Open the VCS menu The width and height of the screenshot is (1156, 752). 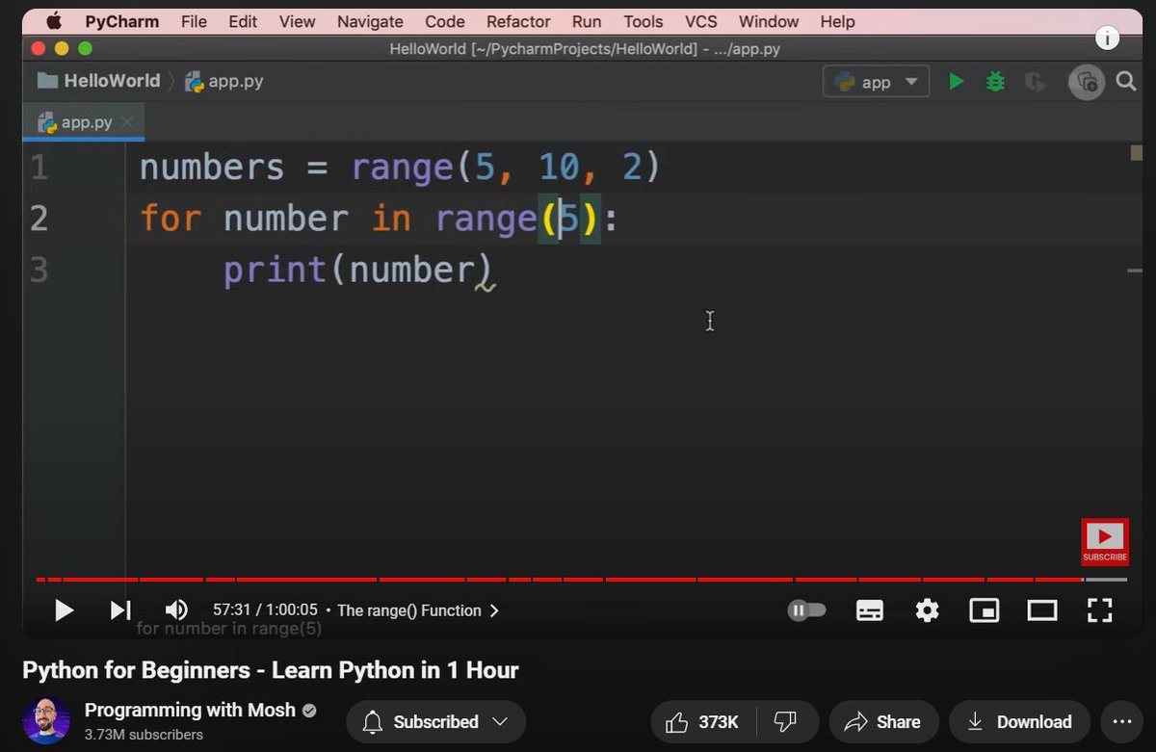pos(700,21)
